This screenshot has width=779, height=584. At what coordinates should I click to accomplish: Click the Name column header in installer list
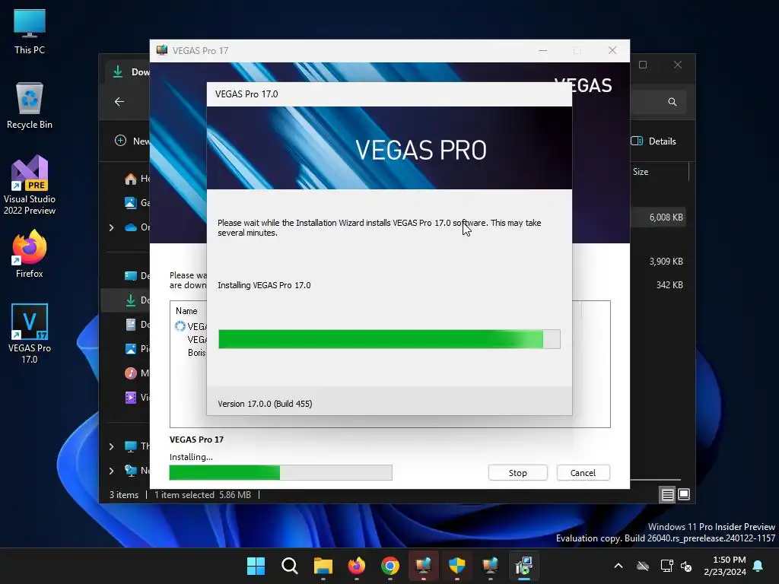(187, 311)
